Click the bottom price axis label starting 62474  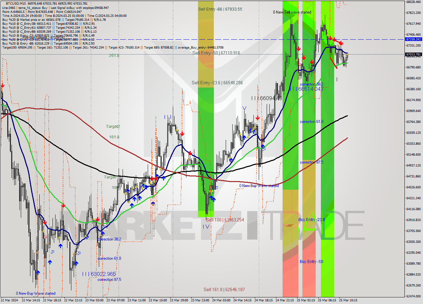coord(413,296)
